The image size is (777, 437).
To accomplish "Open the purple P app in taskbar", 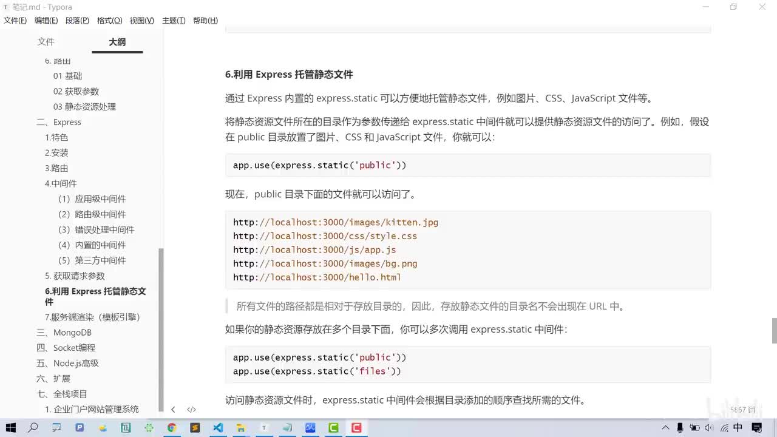I will point(80,428).
